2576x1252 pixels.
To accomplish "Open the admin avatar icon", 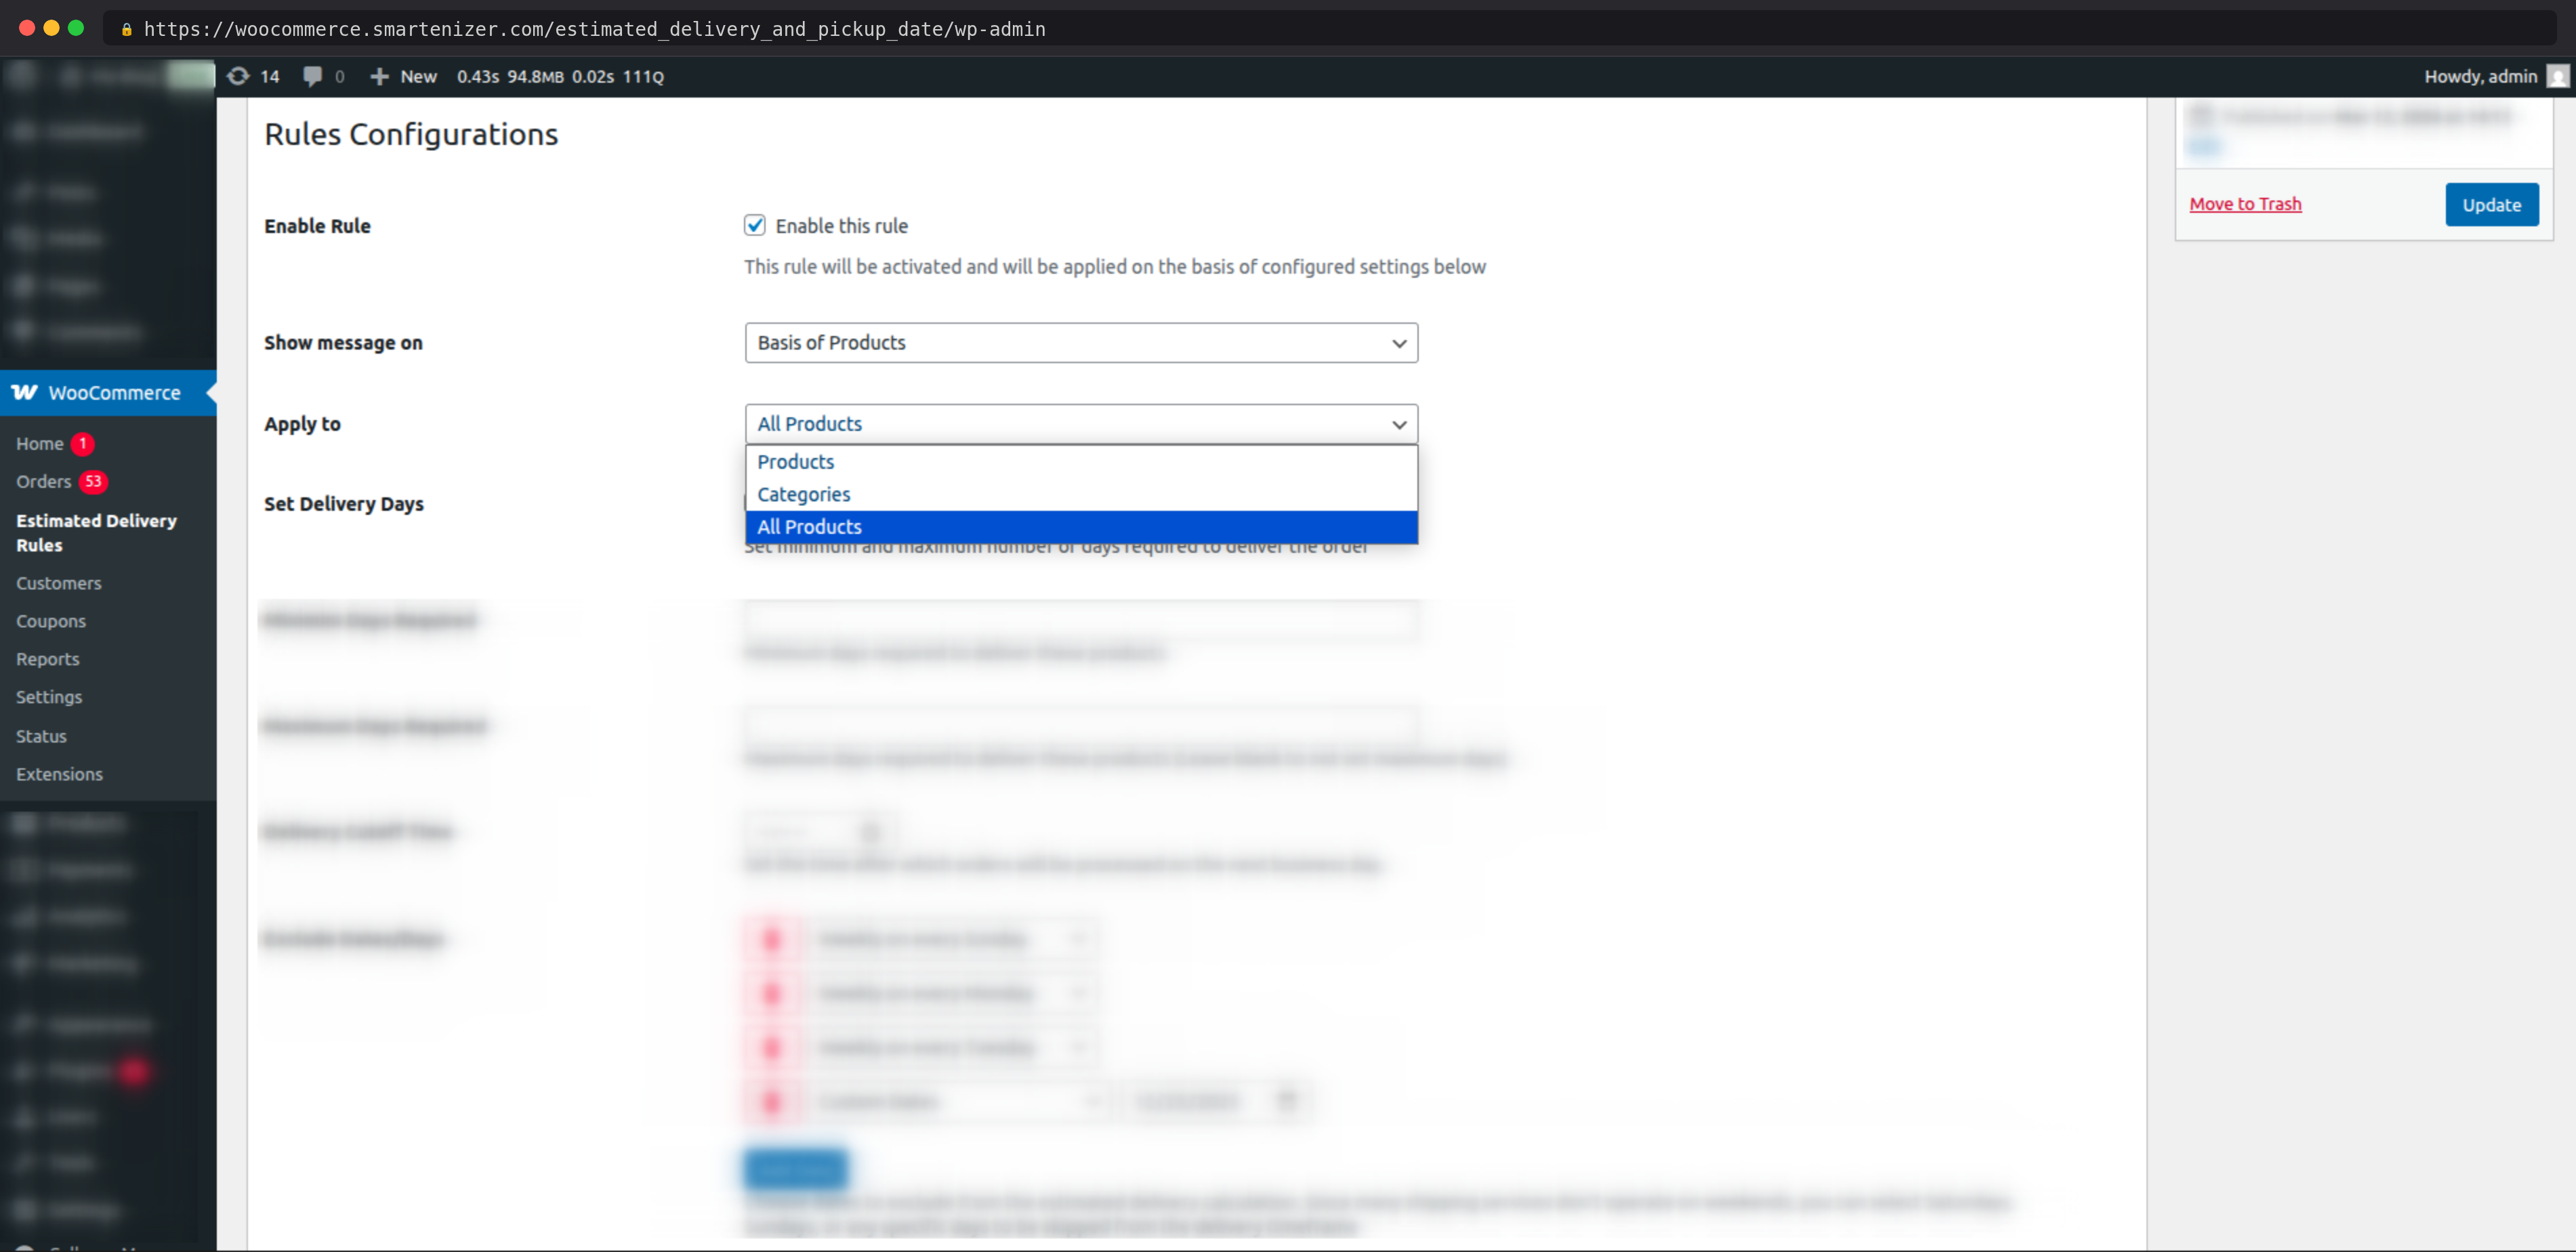I will coord(2558,76).
